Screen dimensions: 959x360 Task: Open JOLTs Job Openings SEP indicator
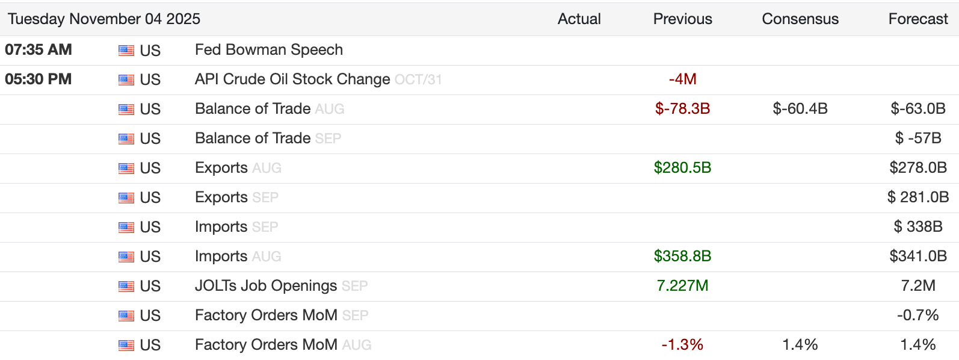click(266, 286)
